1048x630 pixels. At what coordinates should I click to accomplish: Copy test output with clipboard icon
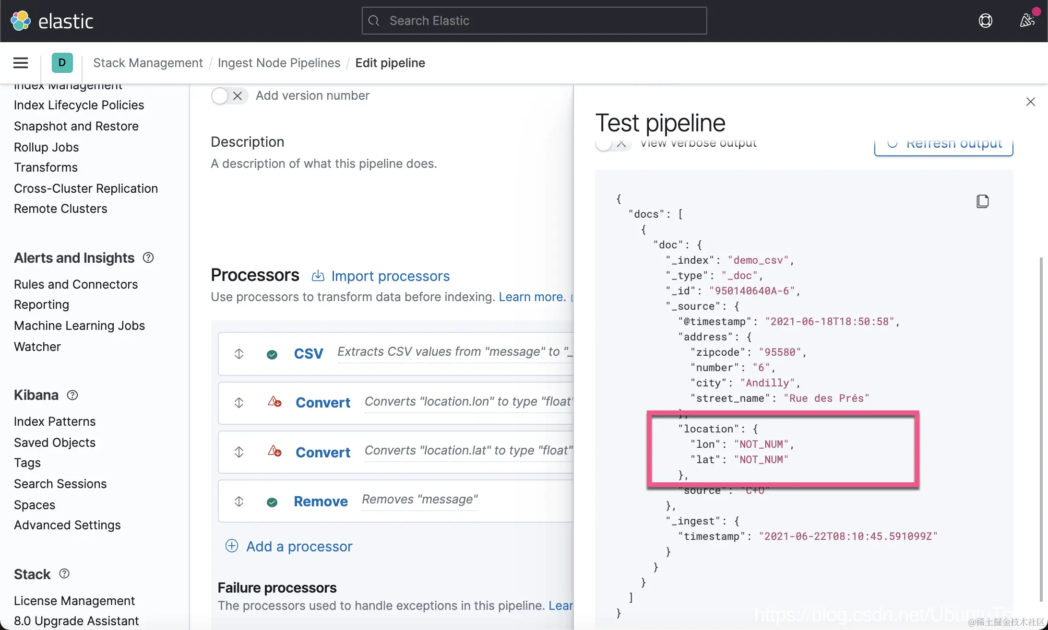[982, 201]
